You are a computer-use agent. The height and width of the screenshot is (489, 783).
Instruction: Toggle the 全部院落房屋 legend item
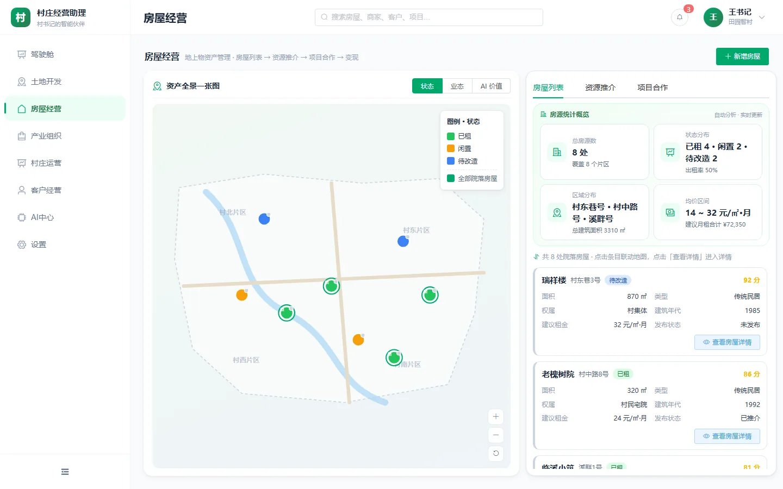(x=472, y=178)
